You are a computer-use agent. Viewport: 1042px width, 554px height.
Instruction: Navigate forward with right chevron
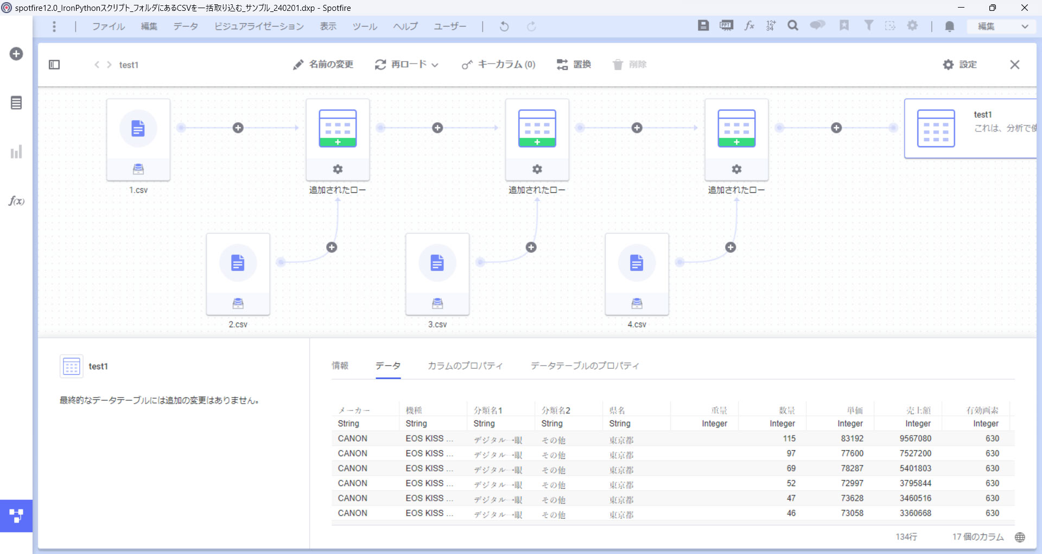(x=109, y=65)
